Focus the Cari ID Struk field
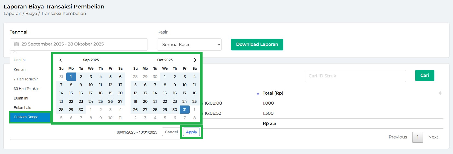 tap(355, 76)
